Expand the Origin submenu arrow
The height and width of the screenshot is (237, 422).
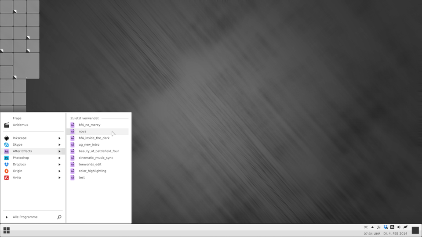59,171
